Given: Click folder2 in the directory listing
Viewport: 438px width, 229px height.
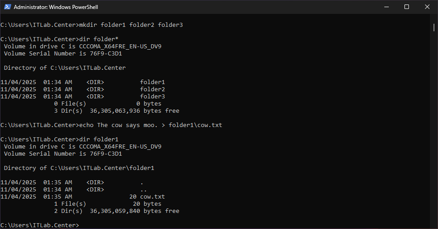Looking at the screenshot, I should (x=152, y=89).
